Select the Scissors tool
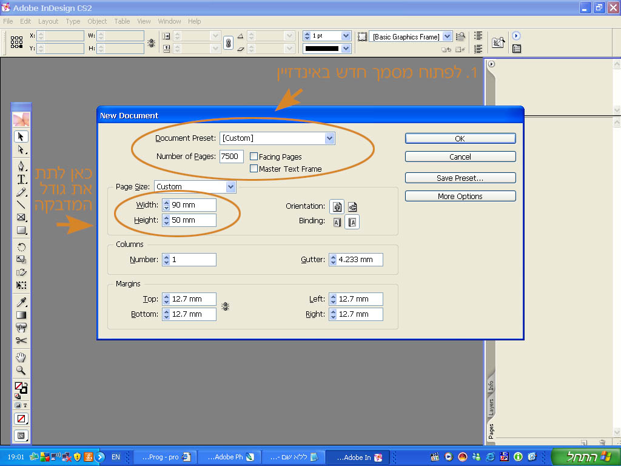 (x=21, y=340)
